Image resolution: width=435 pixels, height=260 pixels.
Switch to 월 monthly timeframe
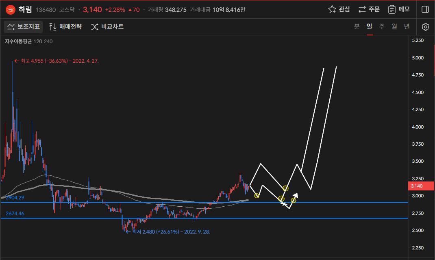tap(394, 26)
